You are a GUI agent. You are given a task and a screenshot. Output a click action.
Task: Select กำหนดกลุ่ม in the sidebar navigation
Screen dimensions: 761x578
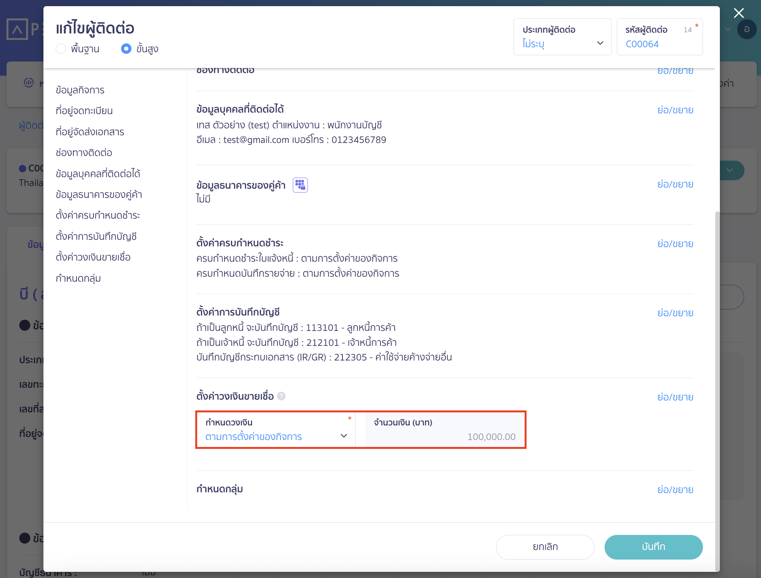tap(77, 278)
